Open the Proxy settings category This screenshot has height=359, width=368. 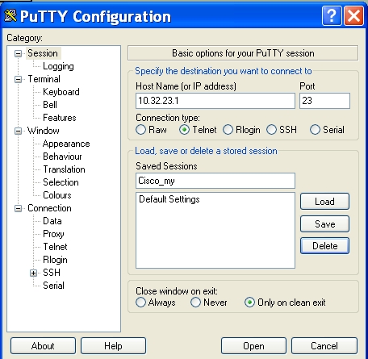[53, 234]
